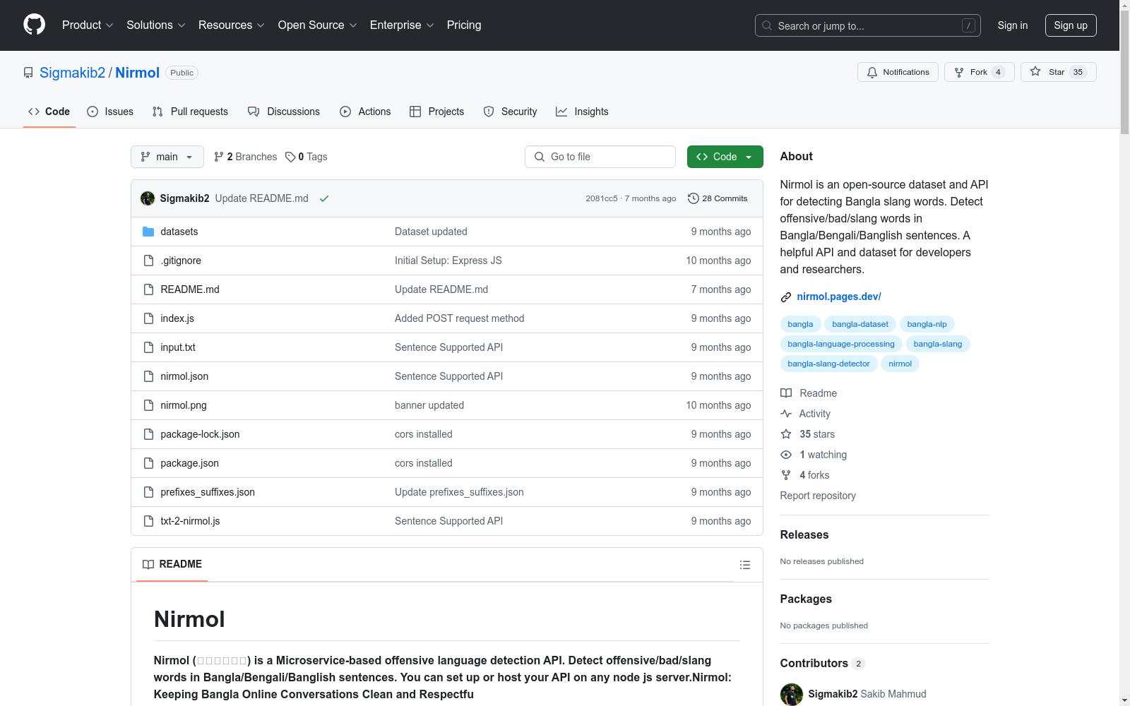Click the datasets folder icon
This screenshot has height=706, width=1130.
[x=148, y=232]
